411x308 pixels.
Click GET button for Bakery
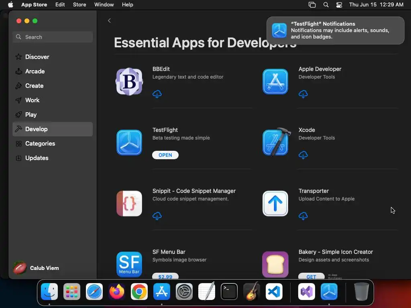tap(311, 276)
